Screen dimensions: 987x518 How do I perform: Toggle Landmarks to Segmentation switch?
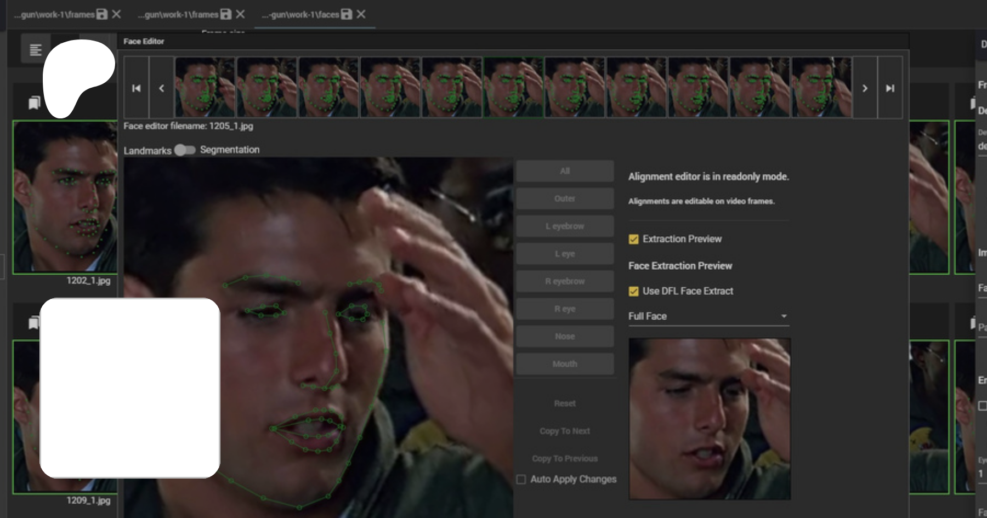click(x=185, y=150)
